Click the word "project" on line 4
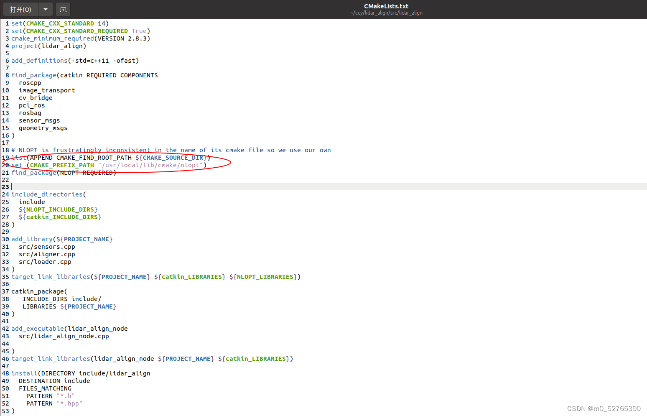The height and width of the screenshot is (416, 647). pos(24,46)
